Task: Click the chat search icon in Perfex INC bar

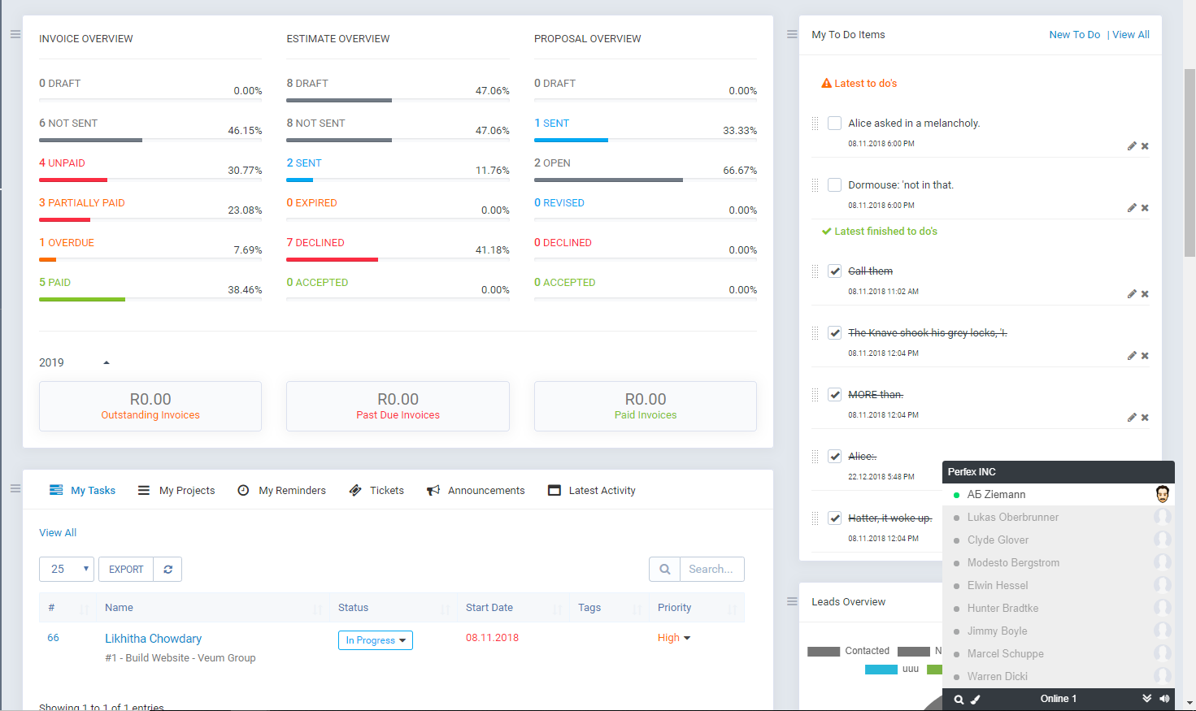Action: (959, 699)
